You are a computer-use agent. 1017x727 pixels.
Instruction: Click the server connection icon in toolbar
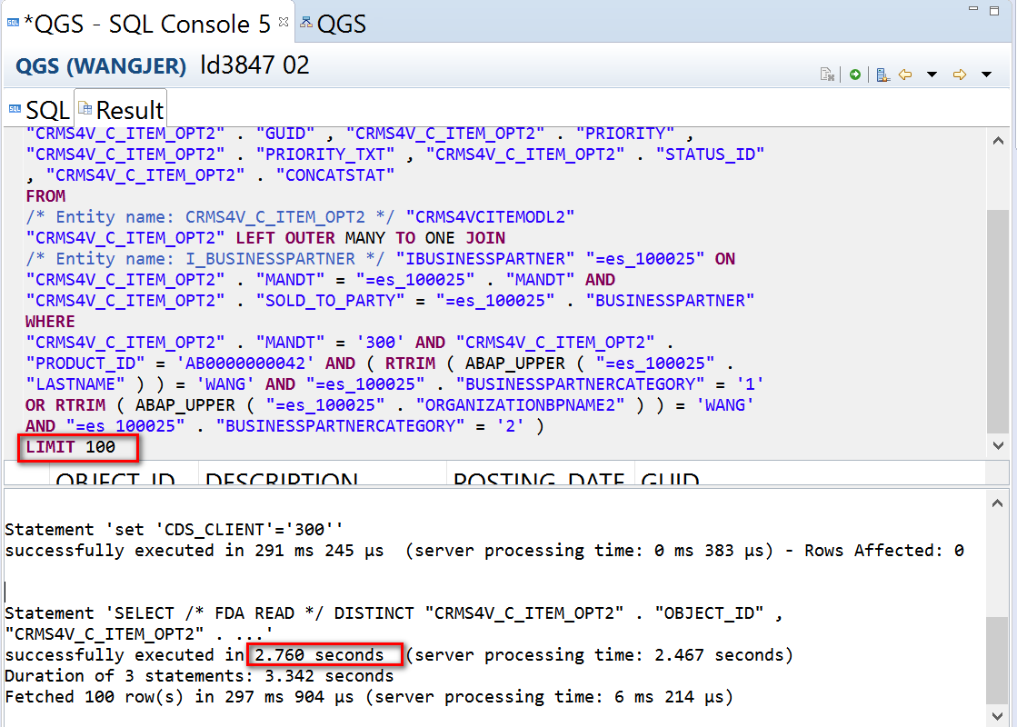[882, 75]
